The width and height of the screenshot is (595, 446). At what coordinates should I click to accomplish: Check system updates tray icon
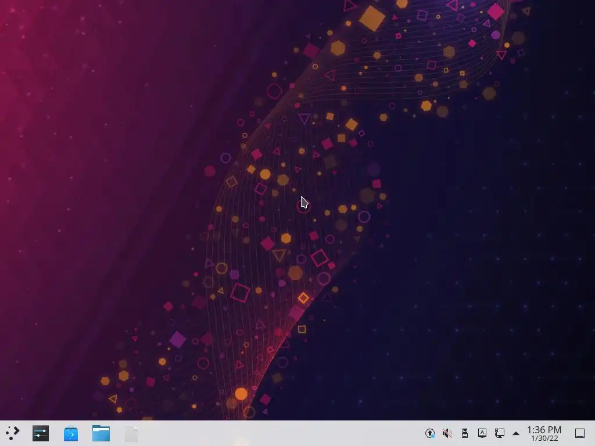[x=429, y=433]
